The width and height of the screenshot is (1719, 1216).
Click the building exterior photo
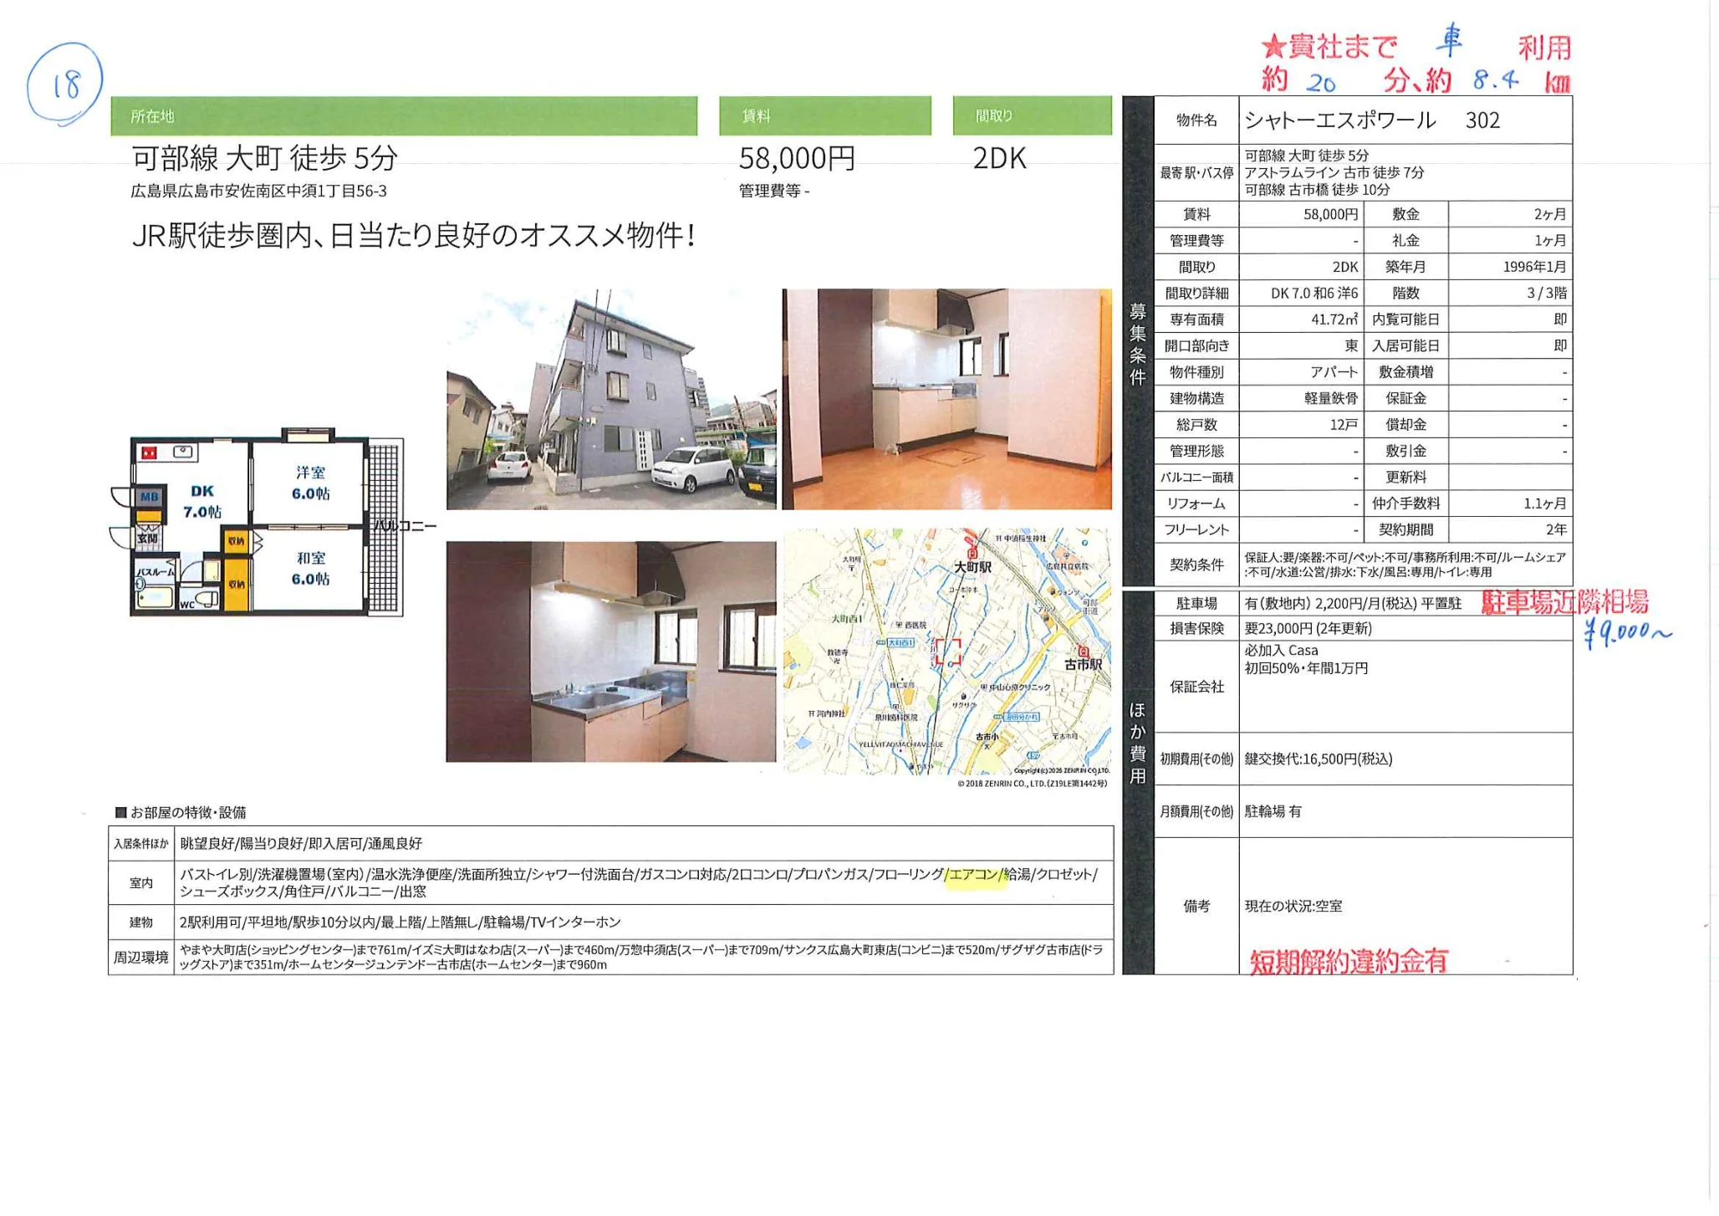610,399
